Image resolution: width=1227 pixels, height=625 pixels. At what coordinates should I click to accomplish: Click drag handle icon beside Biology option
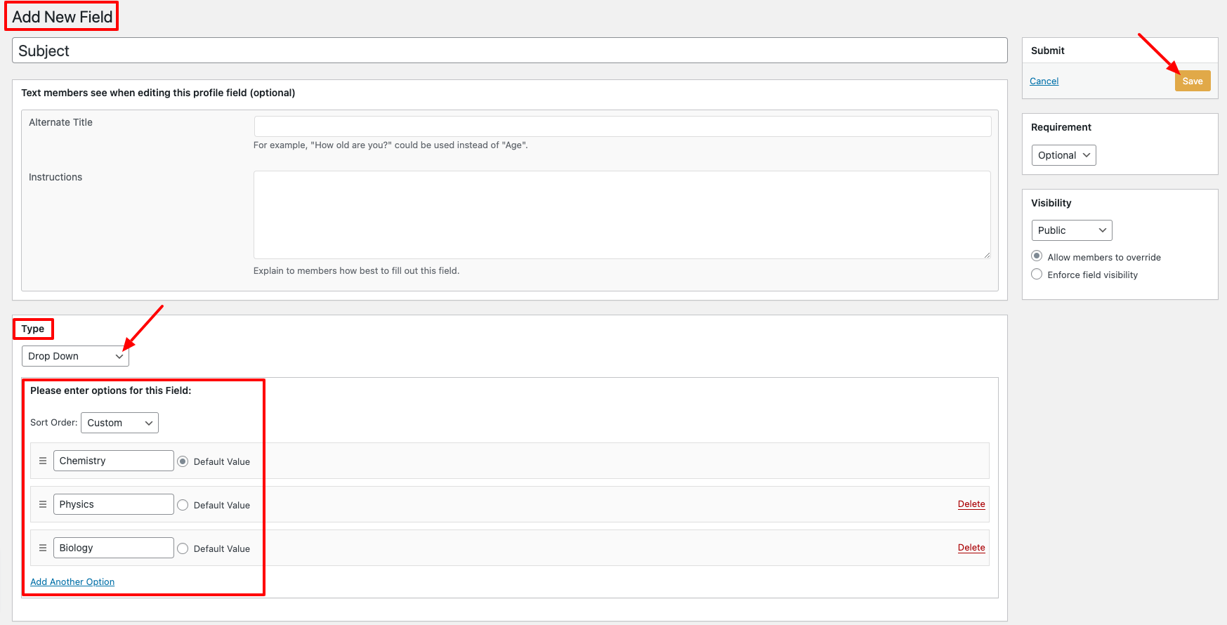pyautogui.click(x=43, y=548)
